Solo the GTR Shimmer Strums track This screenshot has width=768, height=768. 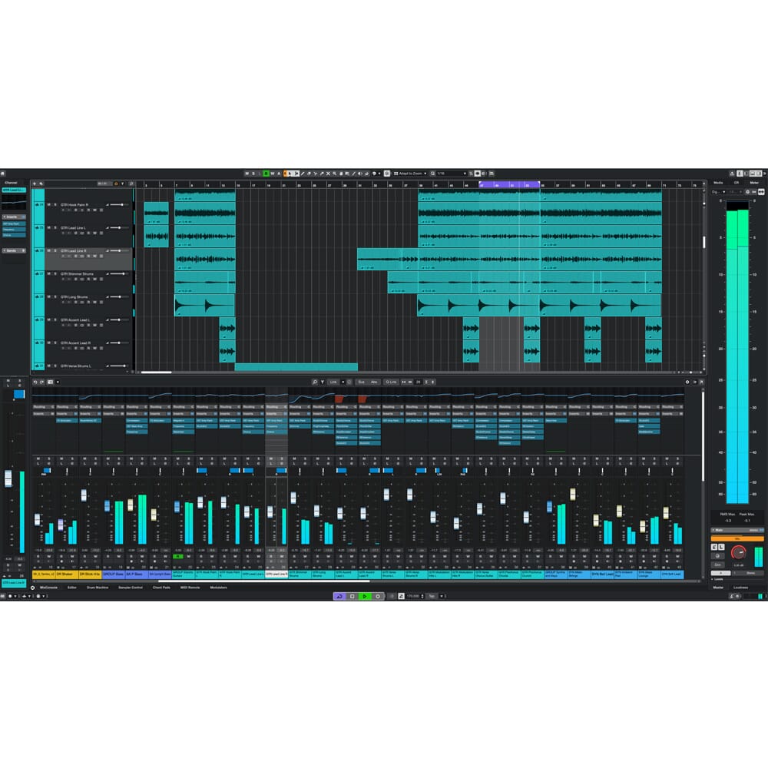point(55,273)
